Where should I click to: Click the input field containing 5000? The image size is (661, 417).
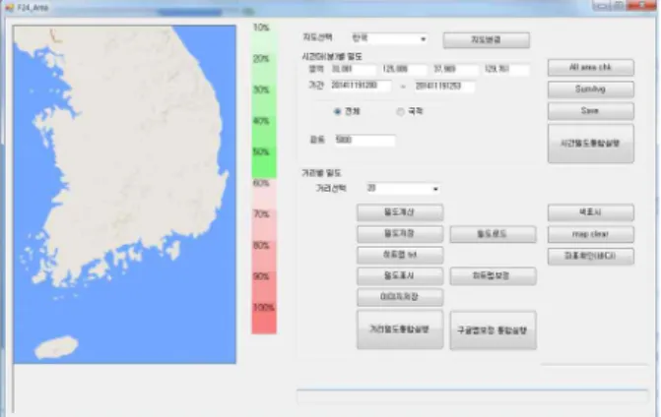click(x=365, y=140)
